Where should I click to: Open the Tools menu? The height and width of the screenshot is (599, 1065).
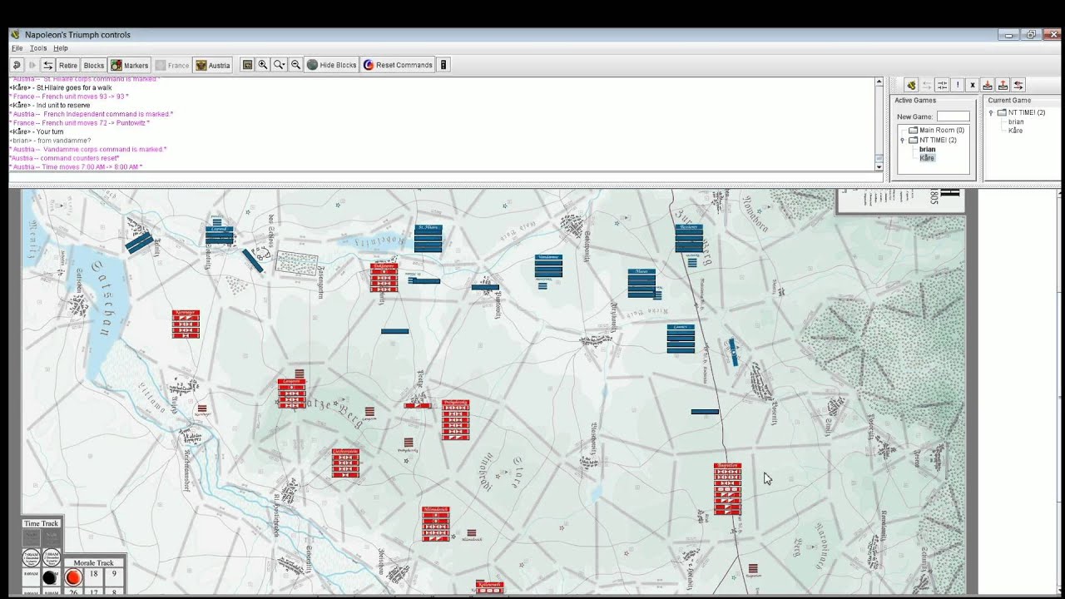pos(38,48)
